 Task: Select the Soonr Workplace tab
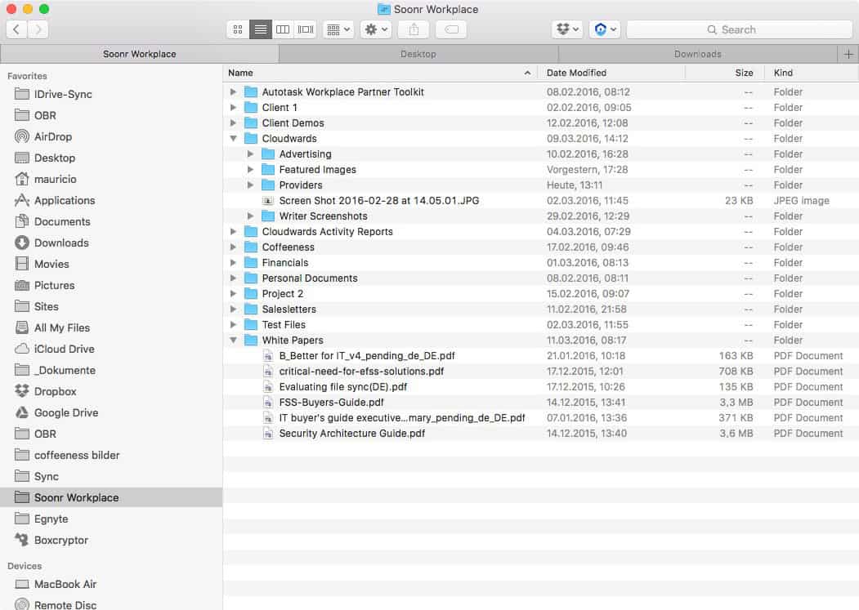tap(140, 54)
